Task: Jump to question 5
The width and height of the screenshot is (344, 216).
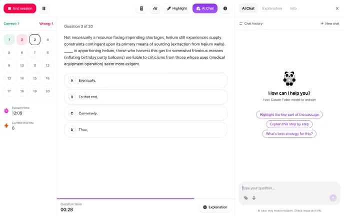Action: click(x=9, y=53)
